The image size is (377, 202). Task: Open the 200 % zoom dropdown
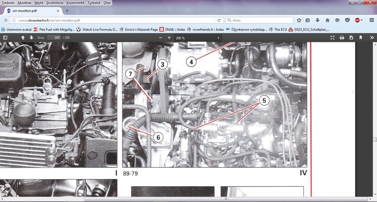point(198,38)
